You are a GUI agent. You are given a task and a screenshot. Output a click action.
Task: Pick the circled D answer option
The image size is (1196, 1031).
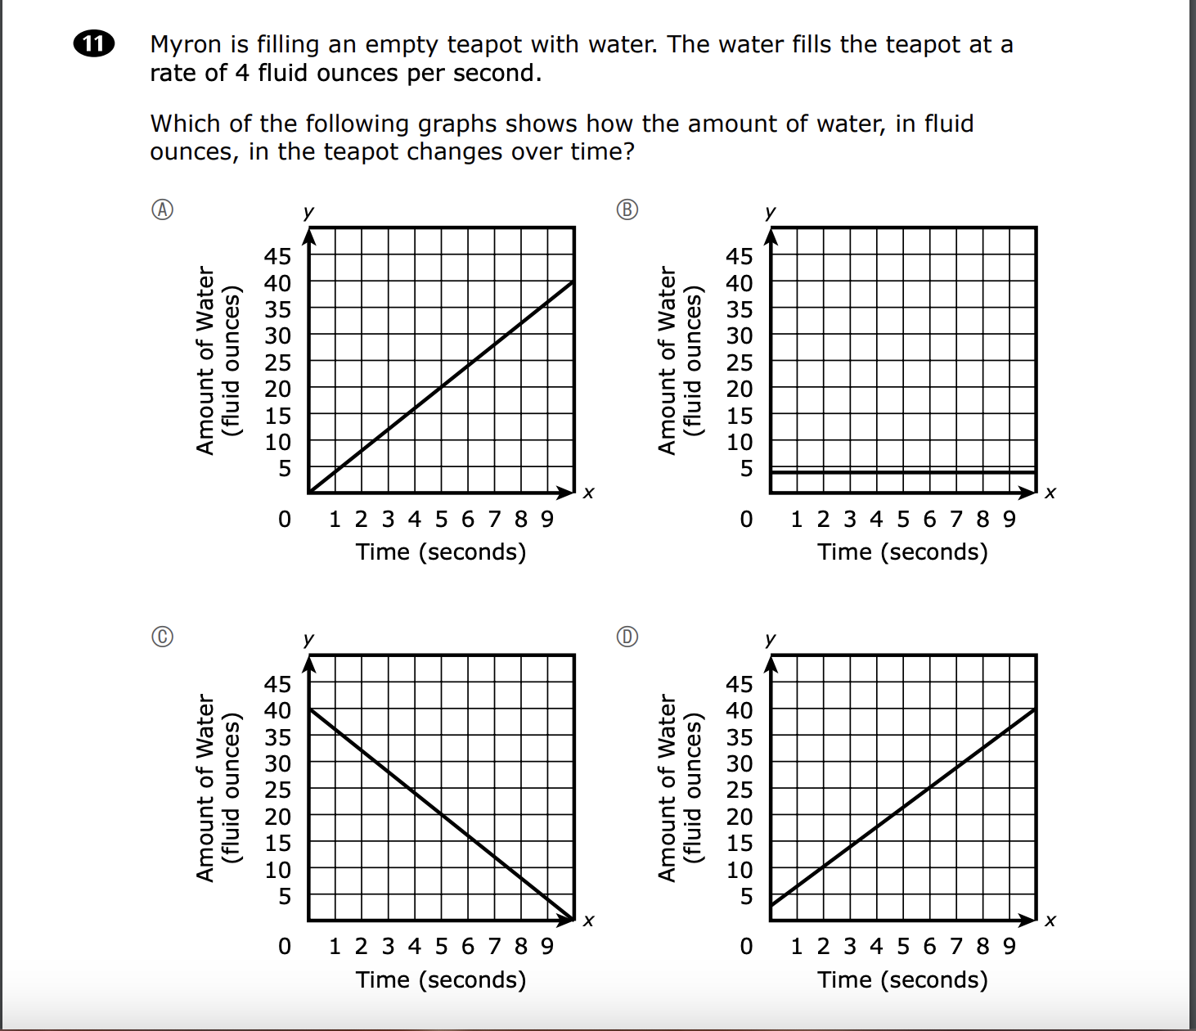click(627, 637)
